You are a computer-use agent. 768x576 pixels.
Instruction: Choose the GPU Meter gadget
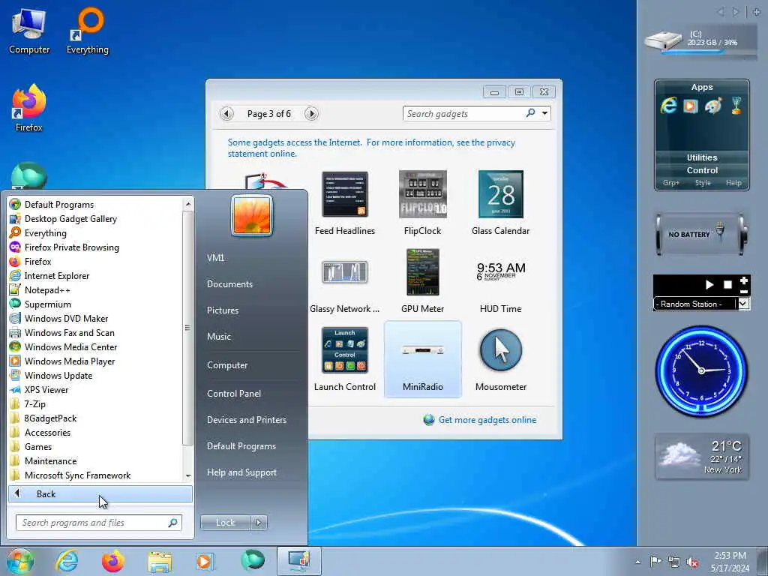tap(423, 281)
